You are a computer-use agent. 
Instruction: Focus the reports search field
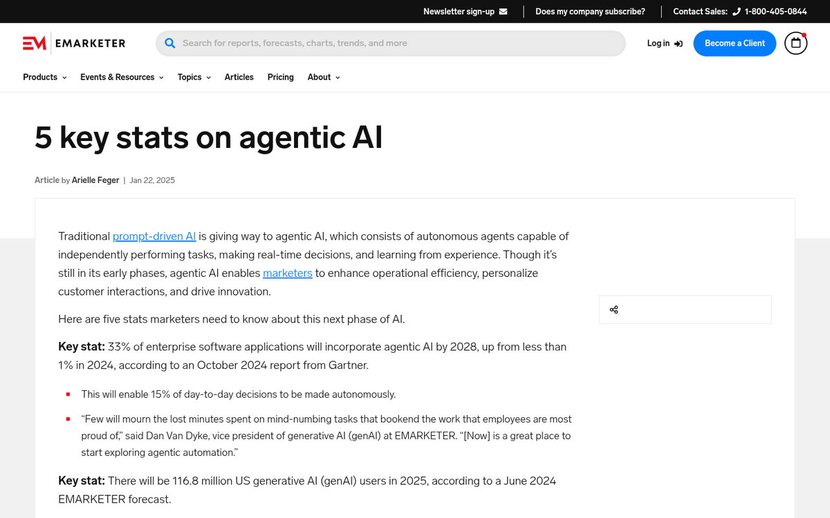point(391,43)
